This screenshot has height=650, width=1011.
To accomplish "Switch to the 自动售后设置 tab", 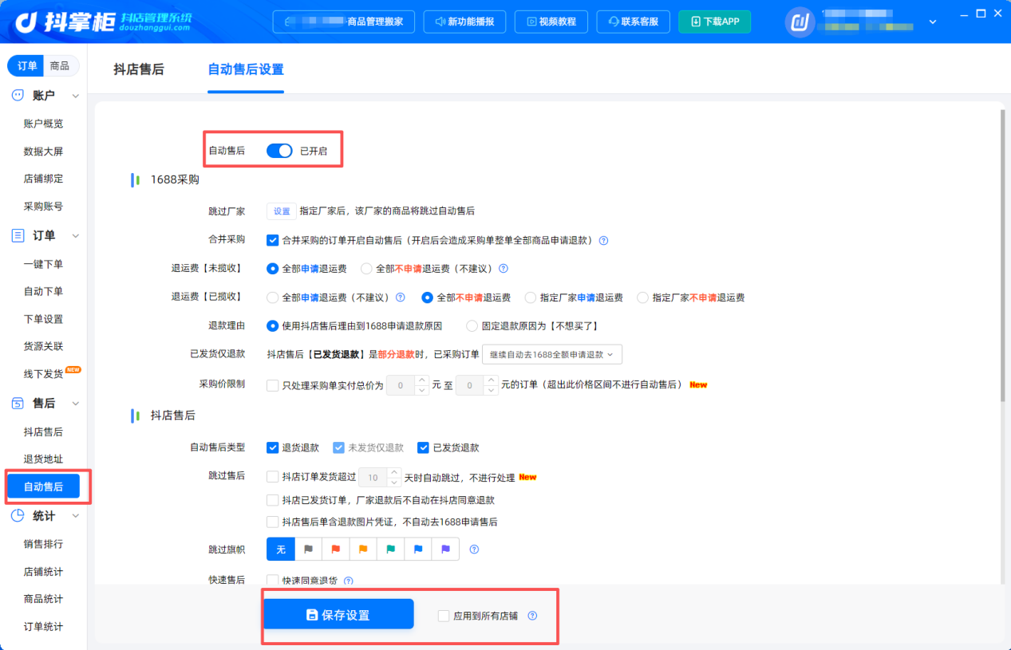I will [x=246, y=69].
